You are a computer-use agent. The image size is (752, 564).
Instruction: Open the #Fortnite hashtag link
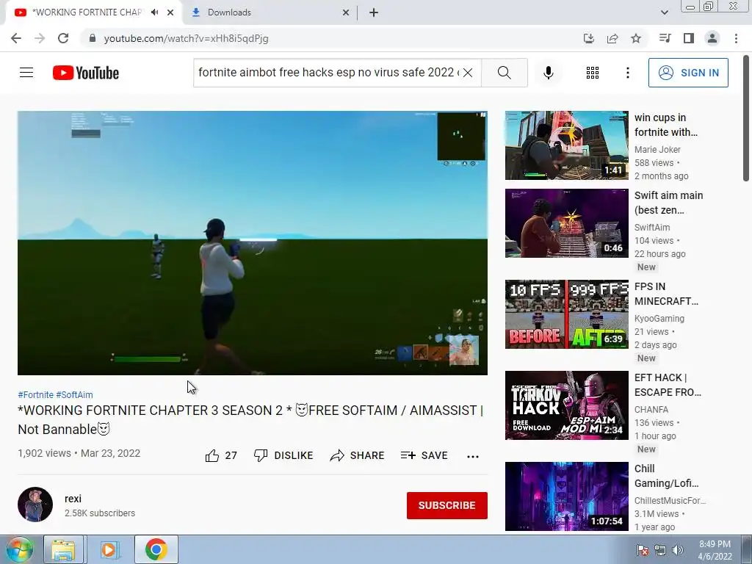[35, 394]
